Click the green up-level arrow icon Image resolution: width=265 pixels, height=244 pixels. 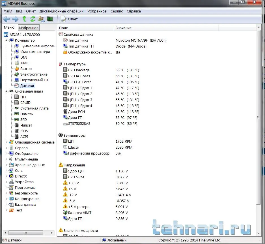25,19
